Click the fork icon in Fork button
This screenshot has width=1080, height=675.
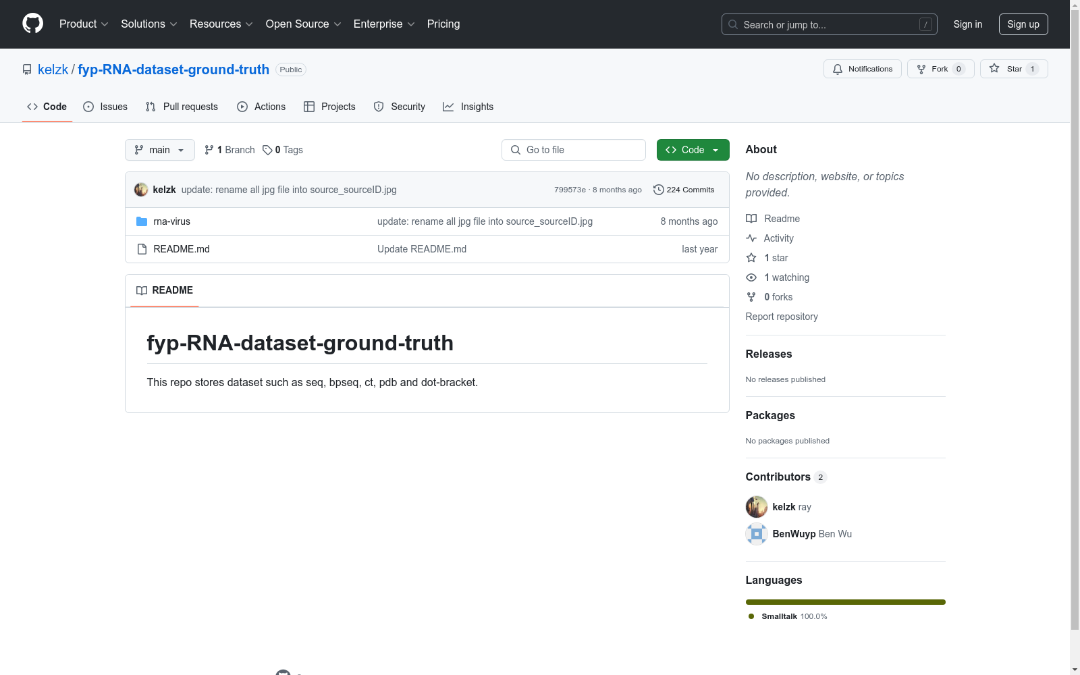(921, 69)
